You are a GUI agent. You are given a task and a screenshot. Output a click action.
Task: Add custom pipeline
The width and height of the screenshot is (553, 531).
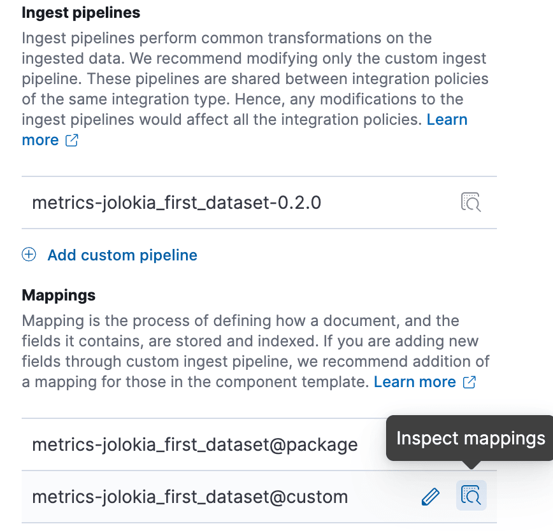coord(122,255)
